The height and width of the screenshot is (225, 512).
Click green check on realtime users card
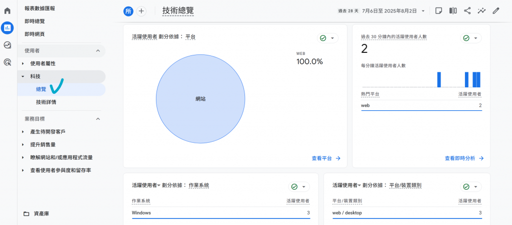click(470, 38)
